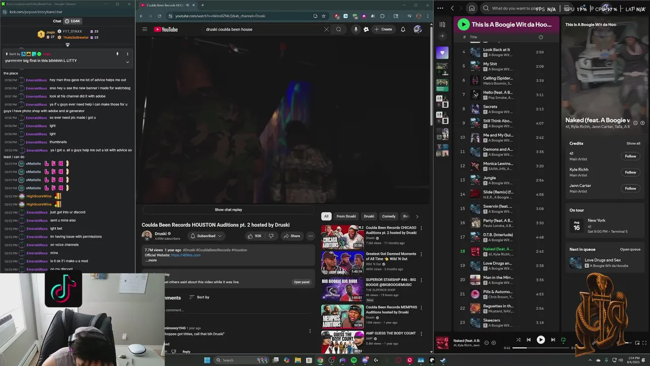This screenshot has width=650, height=366.
Task: Select the All filter chip
Action: [x=326, y=216]
